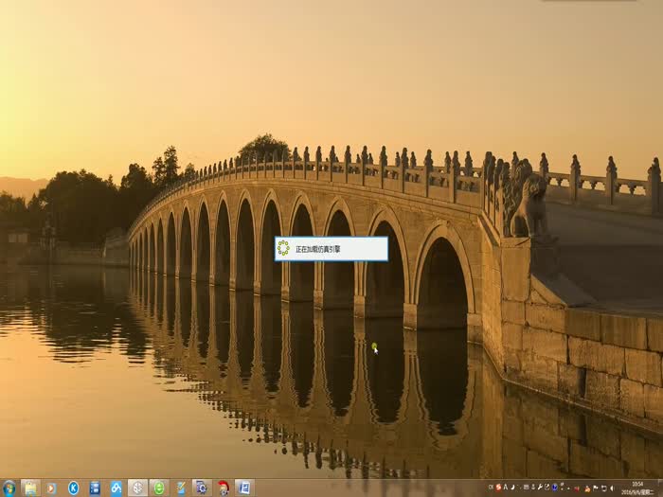This screenshot has width=663, height=497.
Task: Open the red helmet application icon
Action: tap(223, 488)
